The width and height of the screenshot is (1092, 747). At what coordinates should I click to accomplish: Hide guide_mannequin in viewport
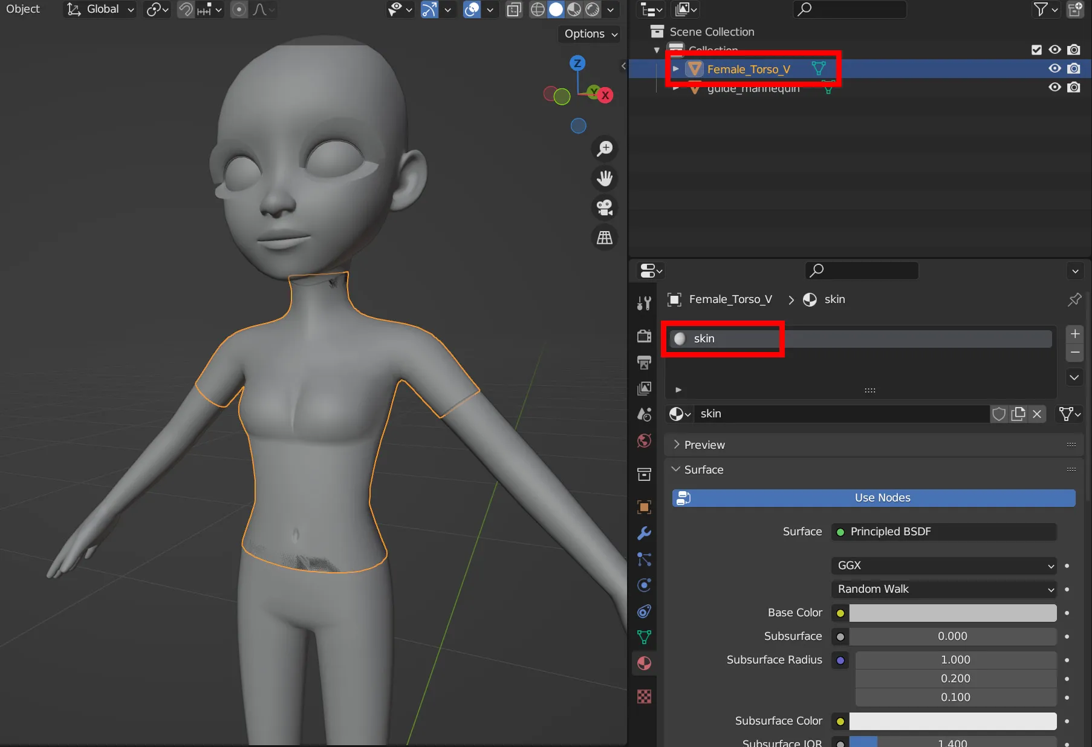point(1055,87)
